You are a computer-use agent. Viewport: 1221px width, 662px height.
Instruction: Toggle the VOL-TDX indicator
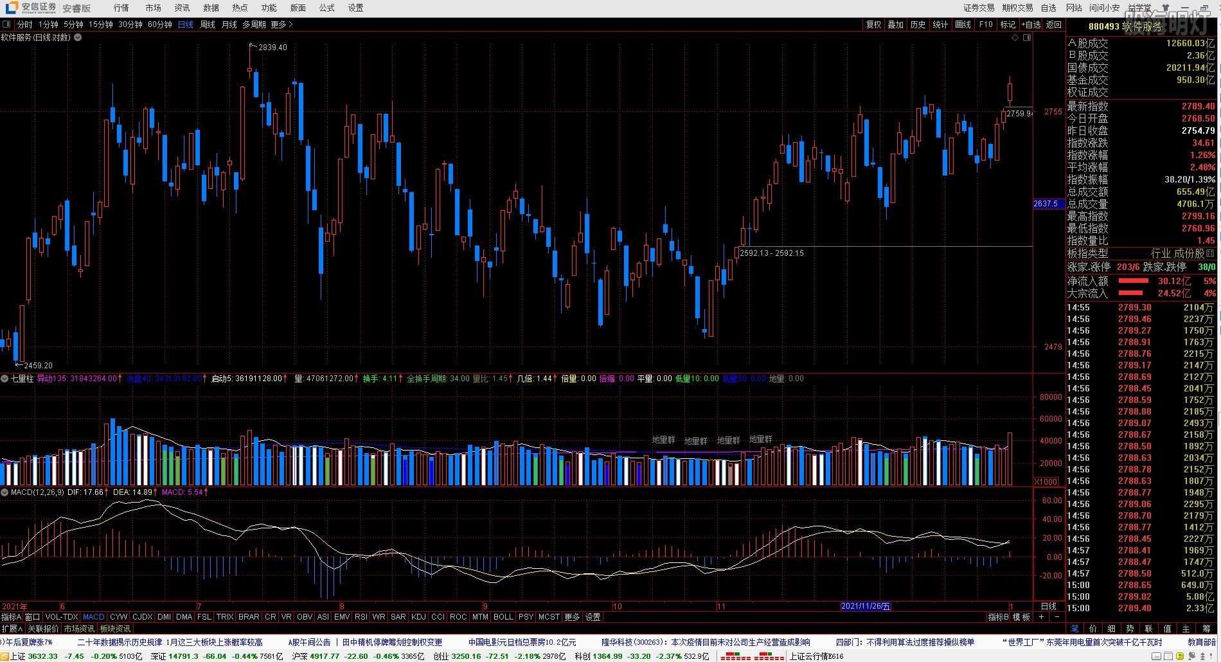61,617
